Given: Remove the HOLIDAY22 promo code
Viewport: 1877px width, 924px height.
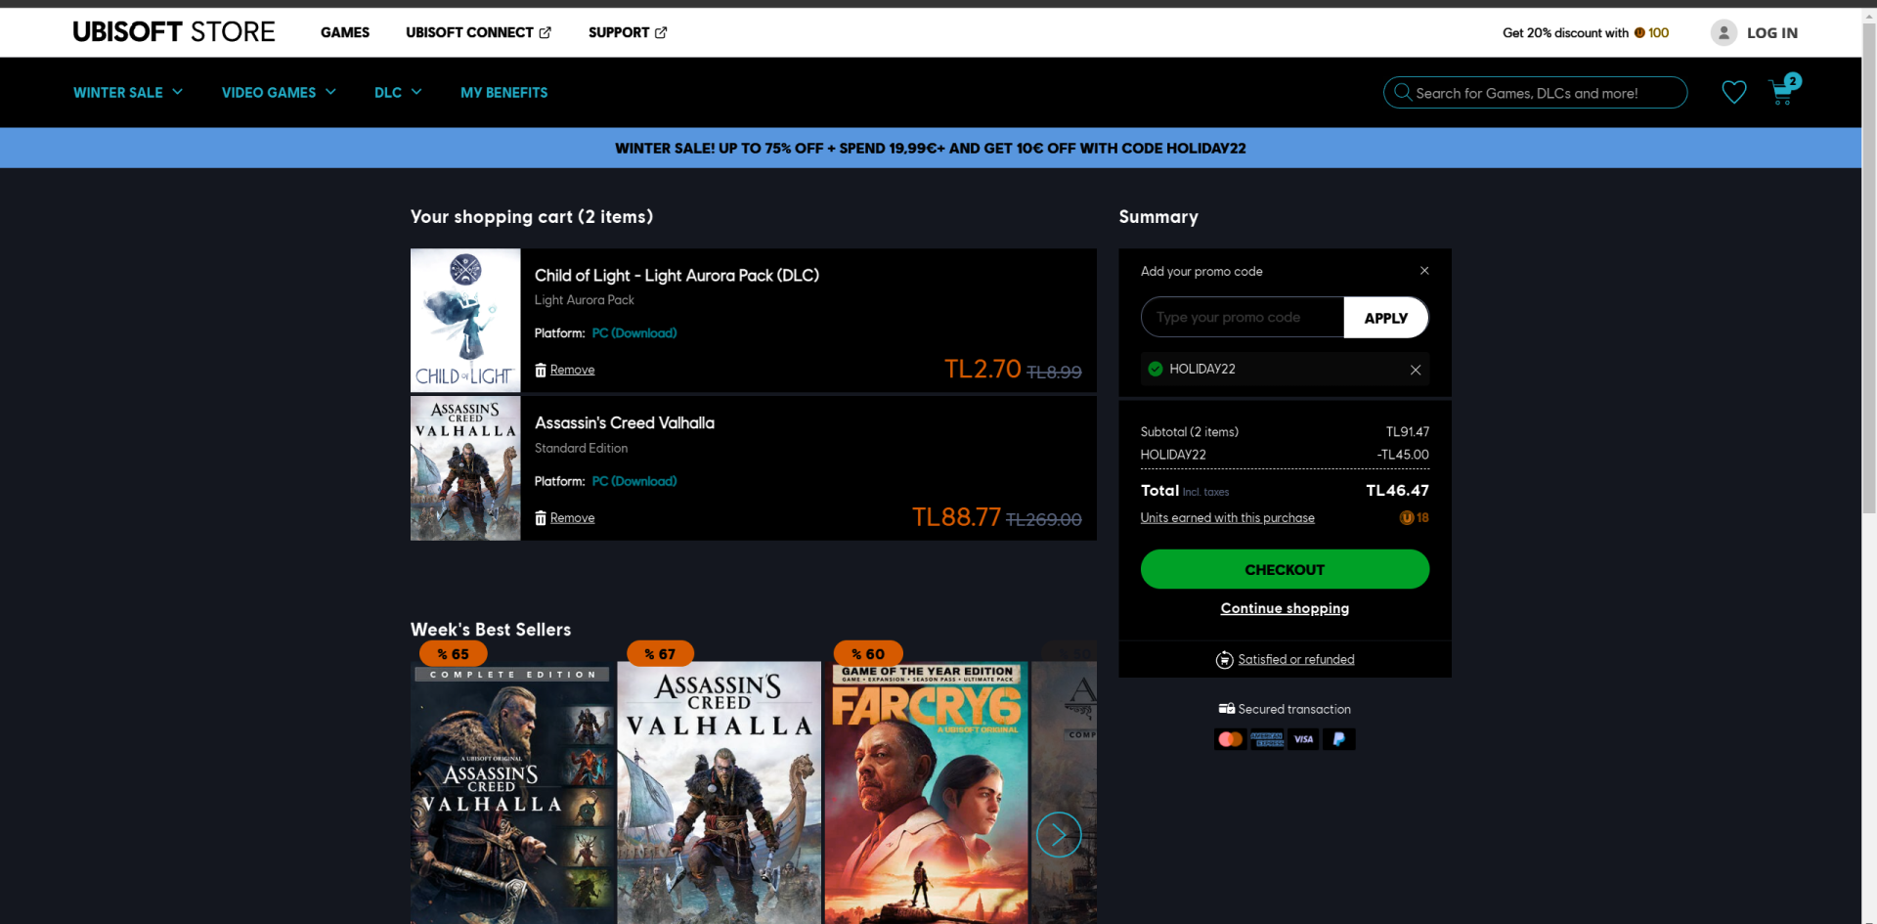Looking at the screenshot, I should 1415,370.
